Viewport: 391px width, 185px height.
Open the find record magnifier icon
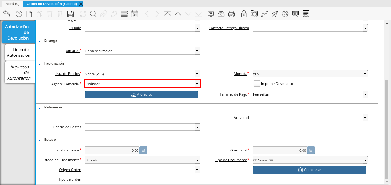pos(93,14)
